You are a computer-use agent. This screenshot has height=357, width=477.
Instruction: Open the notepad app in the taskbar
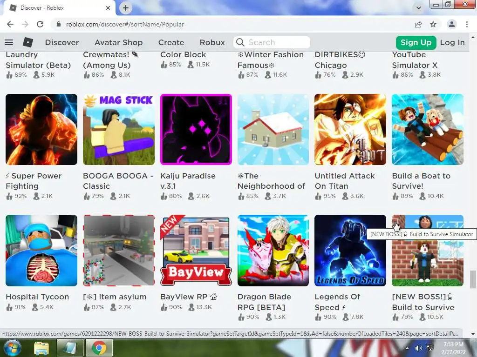pyautogui.click(x=70, y=348)
